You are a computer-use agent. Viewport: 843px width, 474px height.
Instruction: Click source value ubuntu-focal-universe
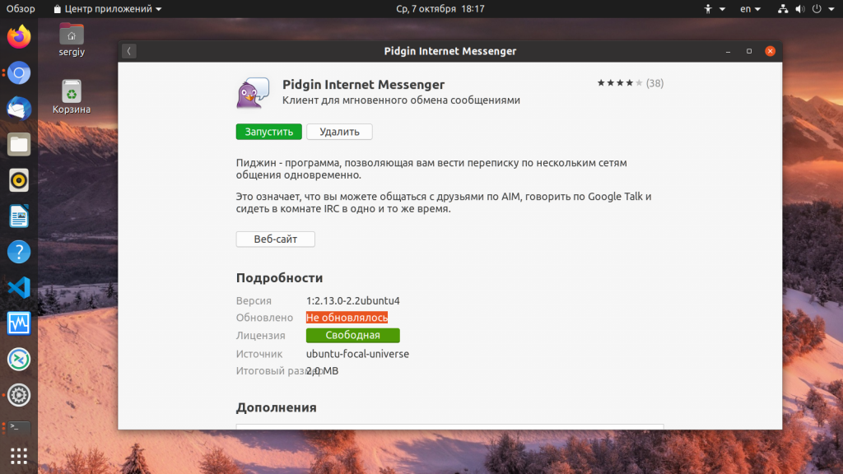tap(357, 354)
